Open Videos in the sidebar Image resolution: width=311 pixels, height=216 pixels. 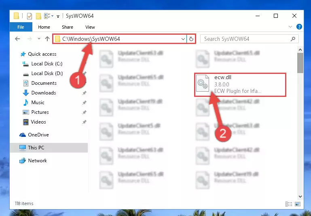[x=34, y=122]
